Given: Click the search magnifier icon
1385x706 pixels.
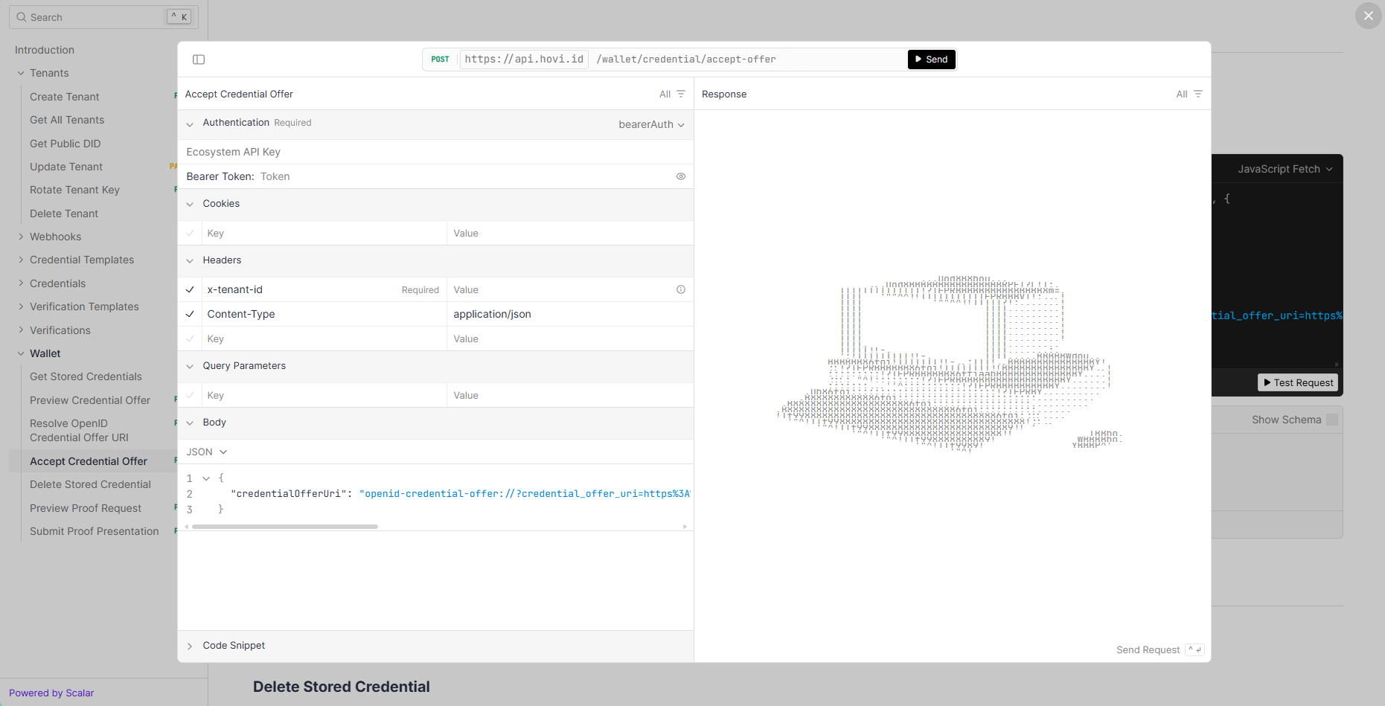Looking at the screenshot, I should (22, 17).
